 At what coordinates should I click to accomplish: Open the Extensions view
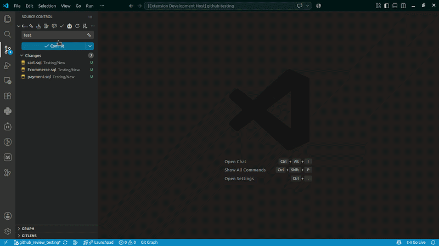[8, 96]
